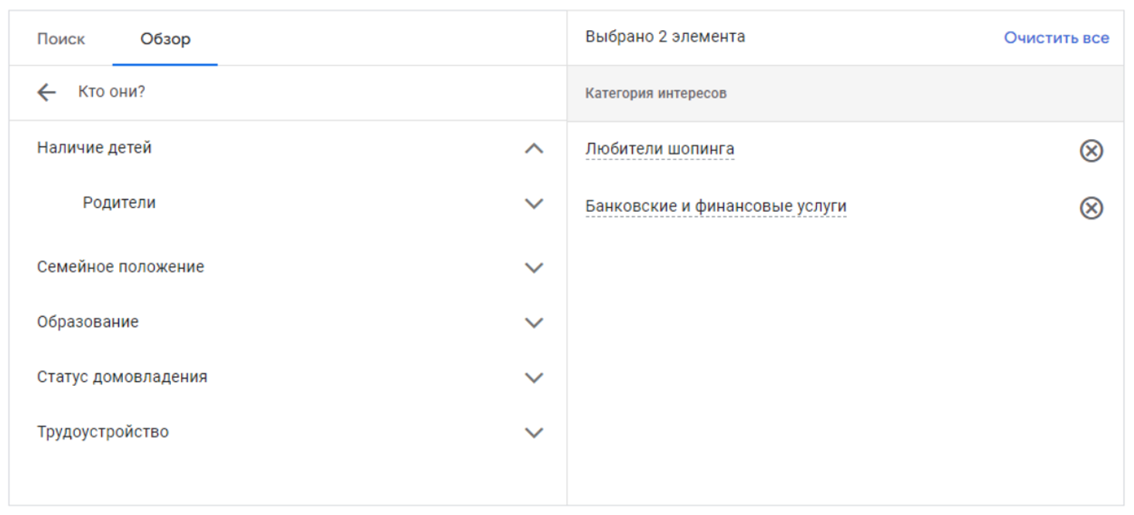Click the Трудоустройство category label
1134x515 pixels.
tap(103, 431)
